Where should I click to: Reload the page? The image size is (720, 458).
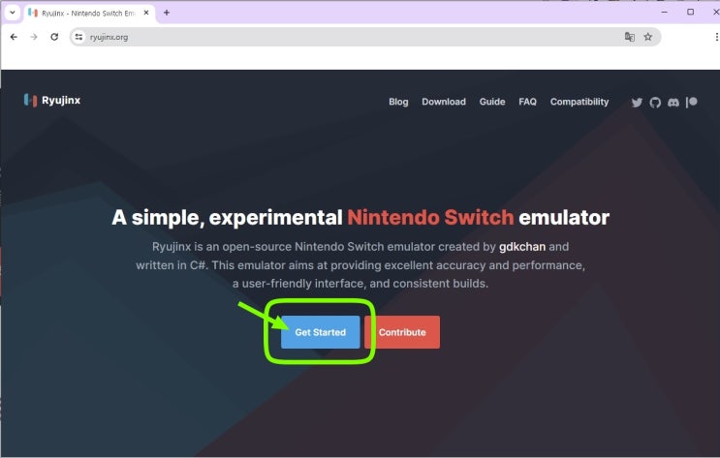coord(54,37)
